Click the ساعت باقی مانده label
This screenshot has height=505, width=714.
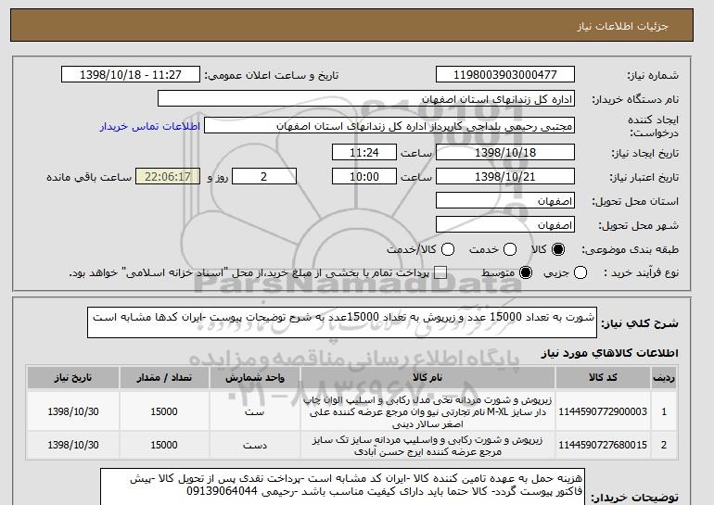pos(89,177)
